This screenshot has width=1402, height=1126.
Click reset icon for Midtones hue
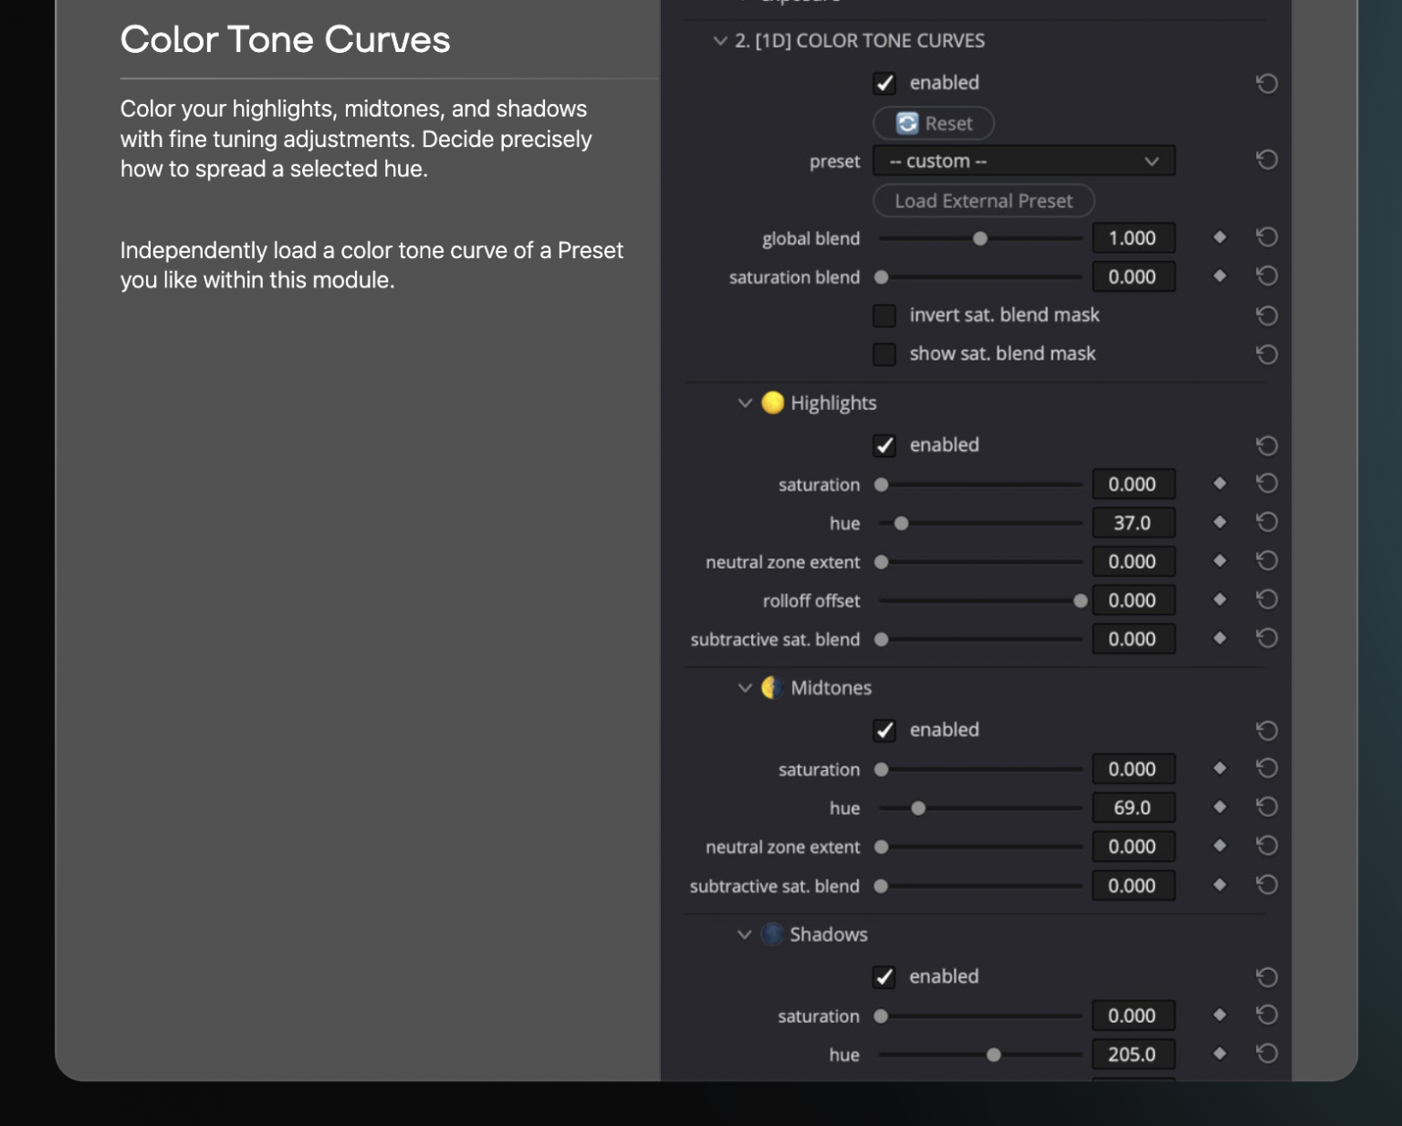pos(1266,808)
